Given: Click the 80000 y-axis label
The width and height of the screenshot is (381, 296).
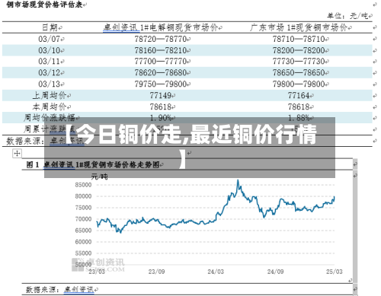Looking at the screenshot, I should [x=83, y=196].
